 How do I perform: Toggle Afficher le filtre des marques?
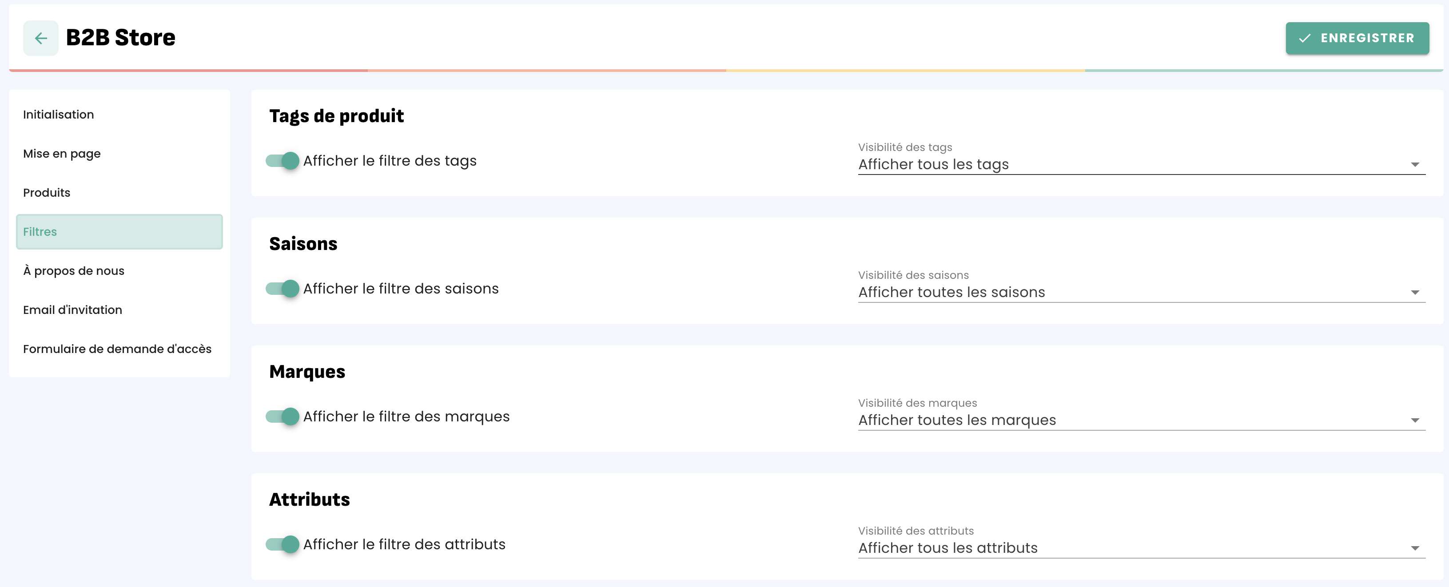click(x=283, y=416)
